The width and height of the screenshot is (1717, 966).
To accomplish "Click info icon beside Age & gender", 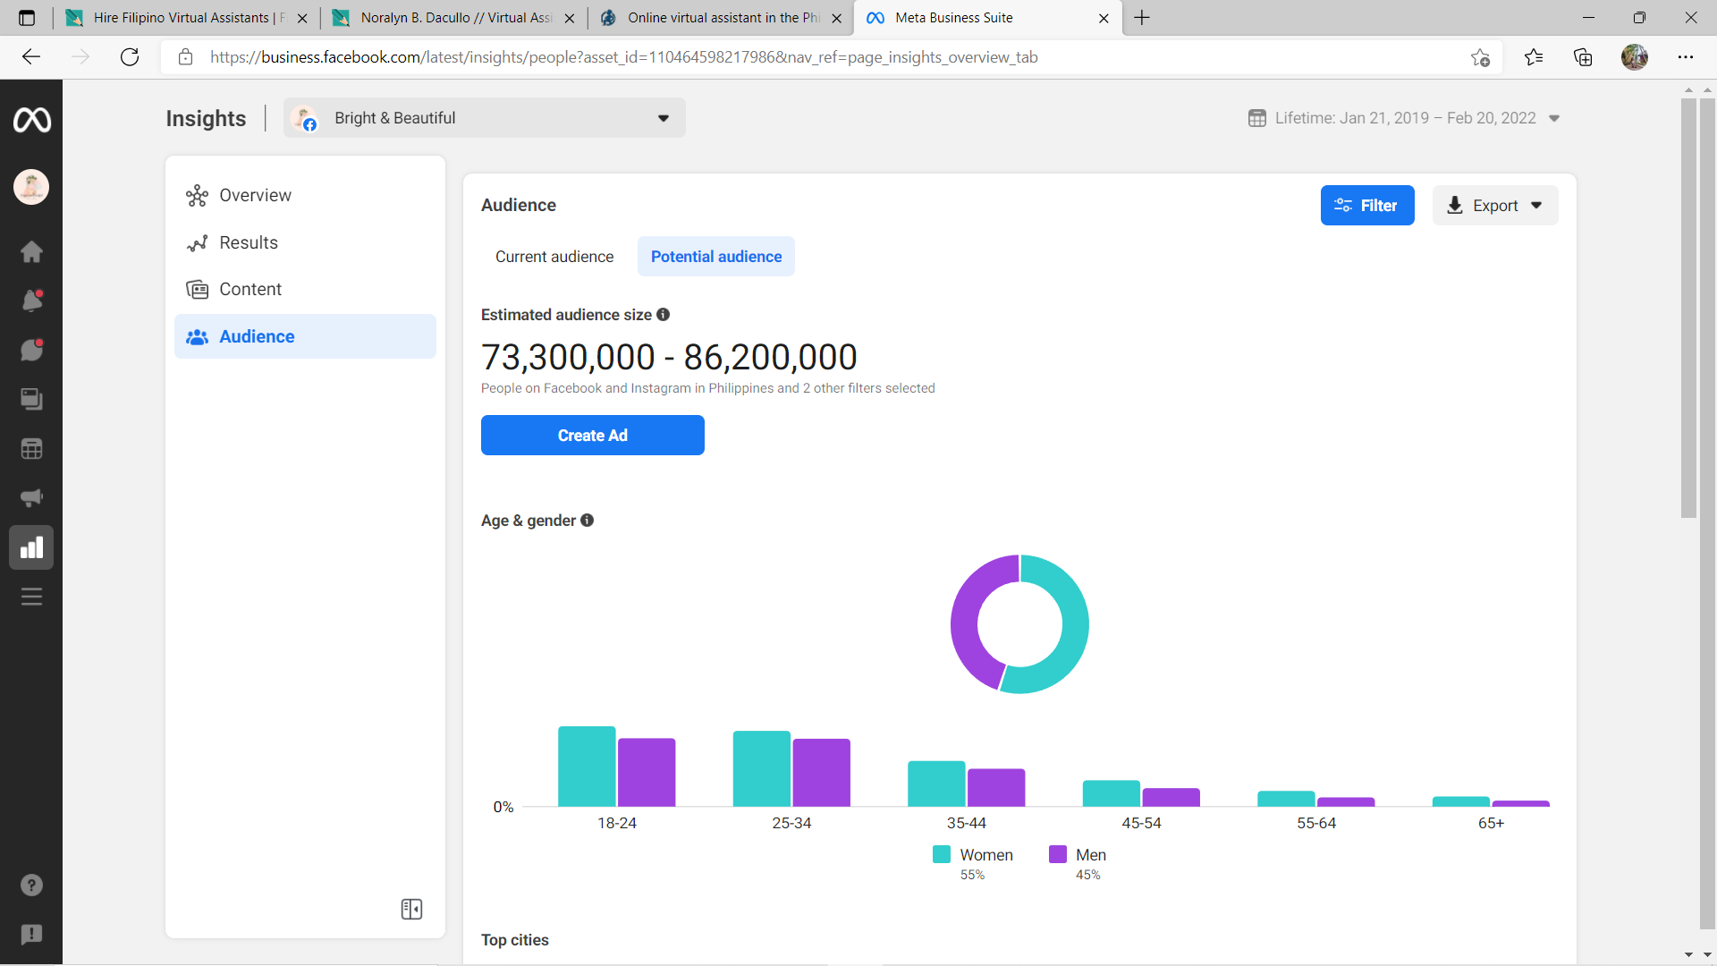I will (x=587, y=520).
